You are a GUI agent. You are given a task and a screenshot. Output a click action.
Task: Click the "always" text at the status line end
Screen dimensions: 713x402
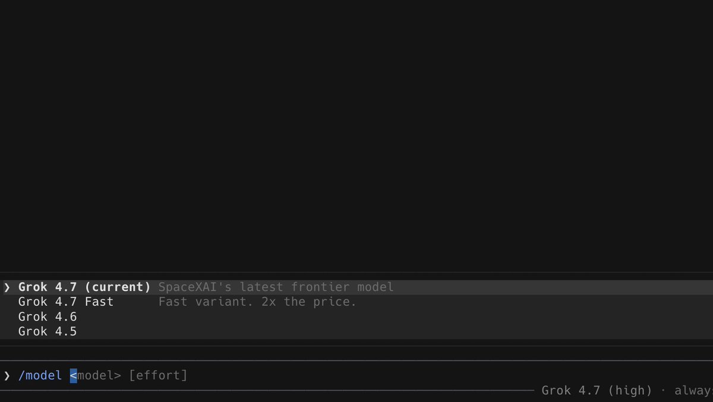point(693,391)
